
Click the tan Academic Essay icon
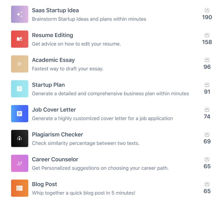tap(20, 64)
